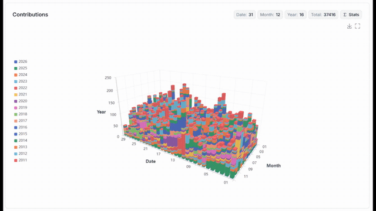This screenshot has height=211, width=376.
Task: Click the 'Date: 31' badge
Action: pos(244,15)
